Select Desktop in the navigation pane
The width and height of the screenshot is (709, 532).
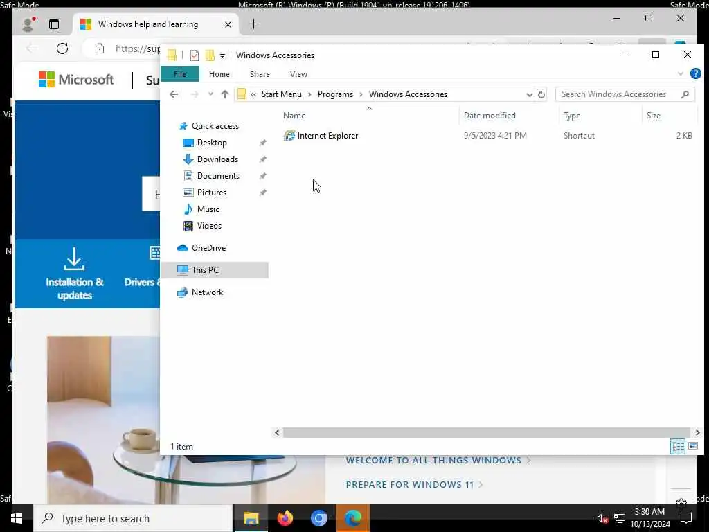205,143
